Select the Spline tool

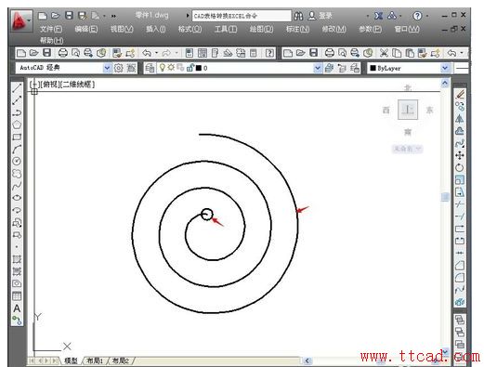pyautogui.click(x=17, y=186)
